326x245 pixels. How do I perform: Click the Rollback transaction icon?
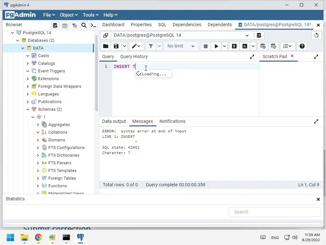273,46
